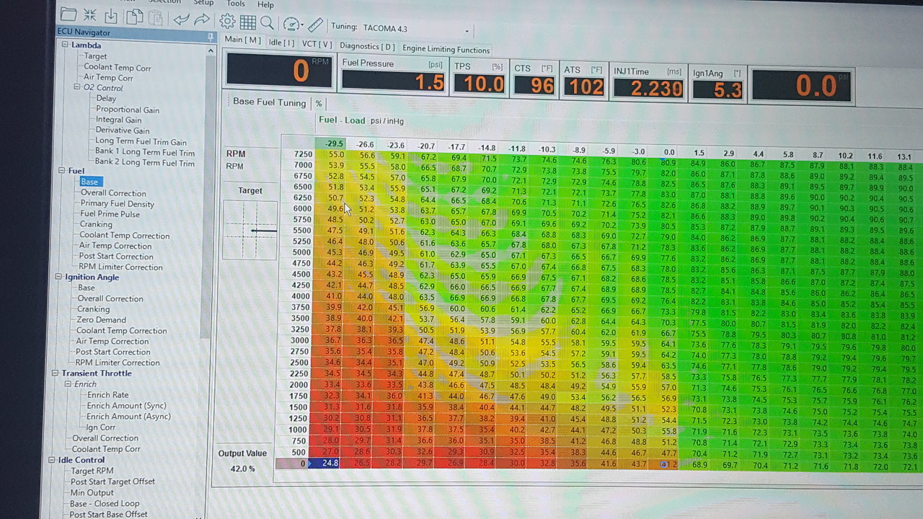Click the ruler toolbar icon
Viewport: 923px width, 519px height.
click(x=315, y=25)
